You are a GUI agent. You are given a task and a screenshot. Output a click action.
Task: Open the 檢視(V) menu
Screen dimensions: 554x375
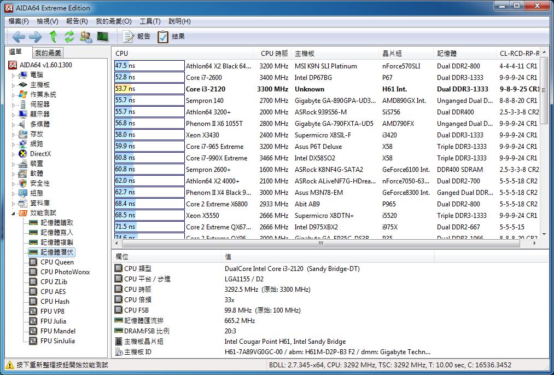coord(48,21)
